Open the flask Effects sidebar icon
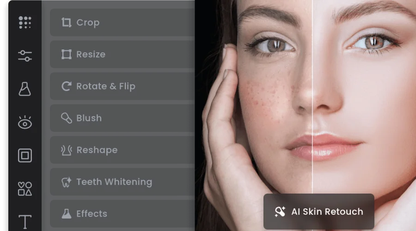Screen dimensions: 416x231 [24, 89]
